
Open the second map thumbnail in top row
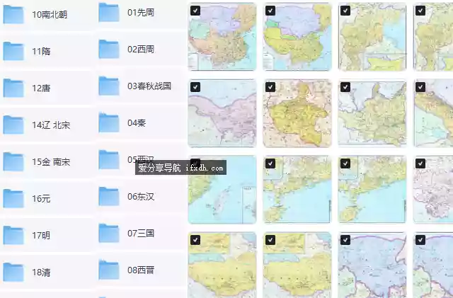pyautogui.click(x=297, y=37)
